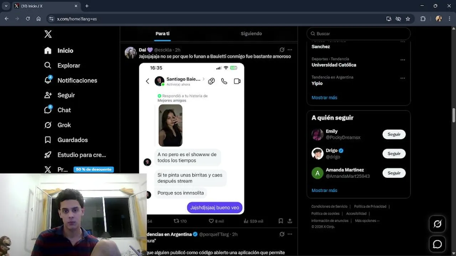The width and height of the screenshot is (456, 256).
Task: Open floating Grok button bottom right
Action: [437, 224]
